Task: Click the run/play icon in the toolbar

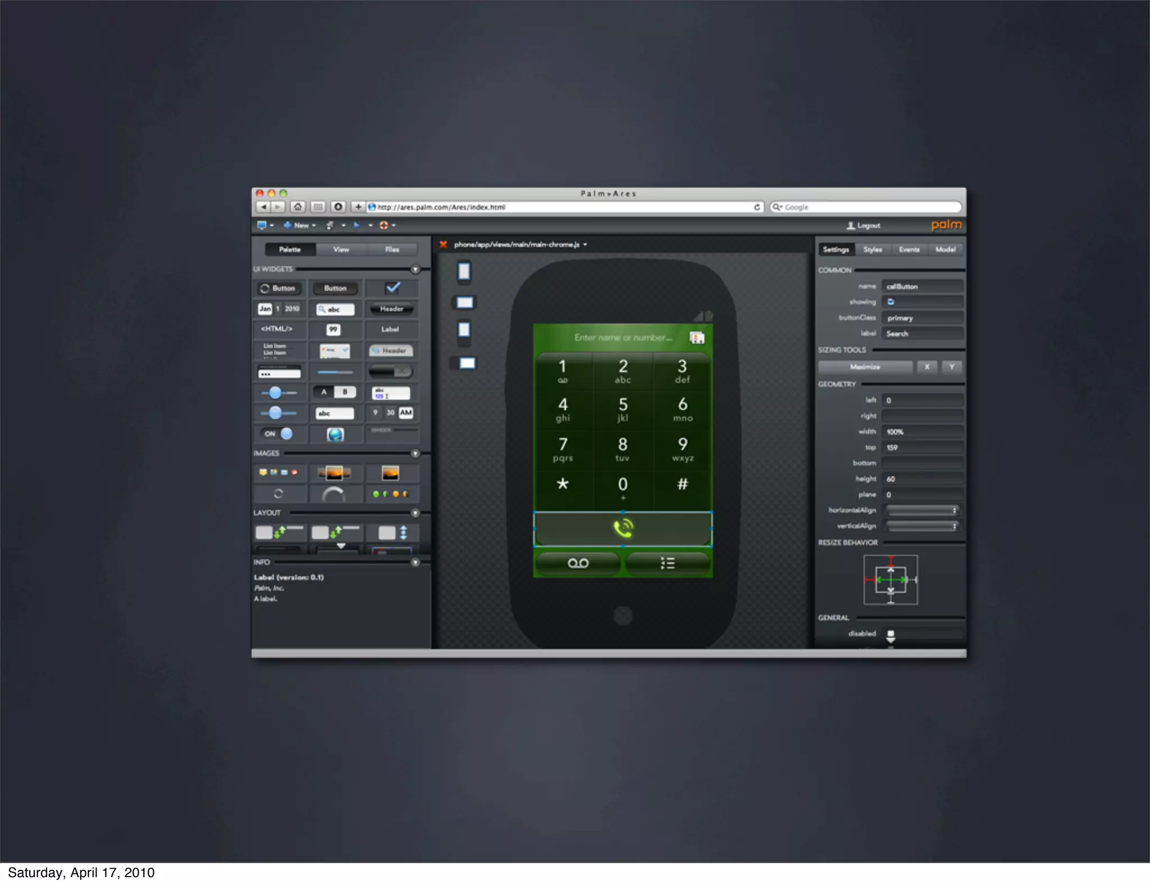Action: coord(356,225)
